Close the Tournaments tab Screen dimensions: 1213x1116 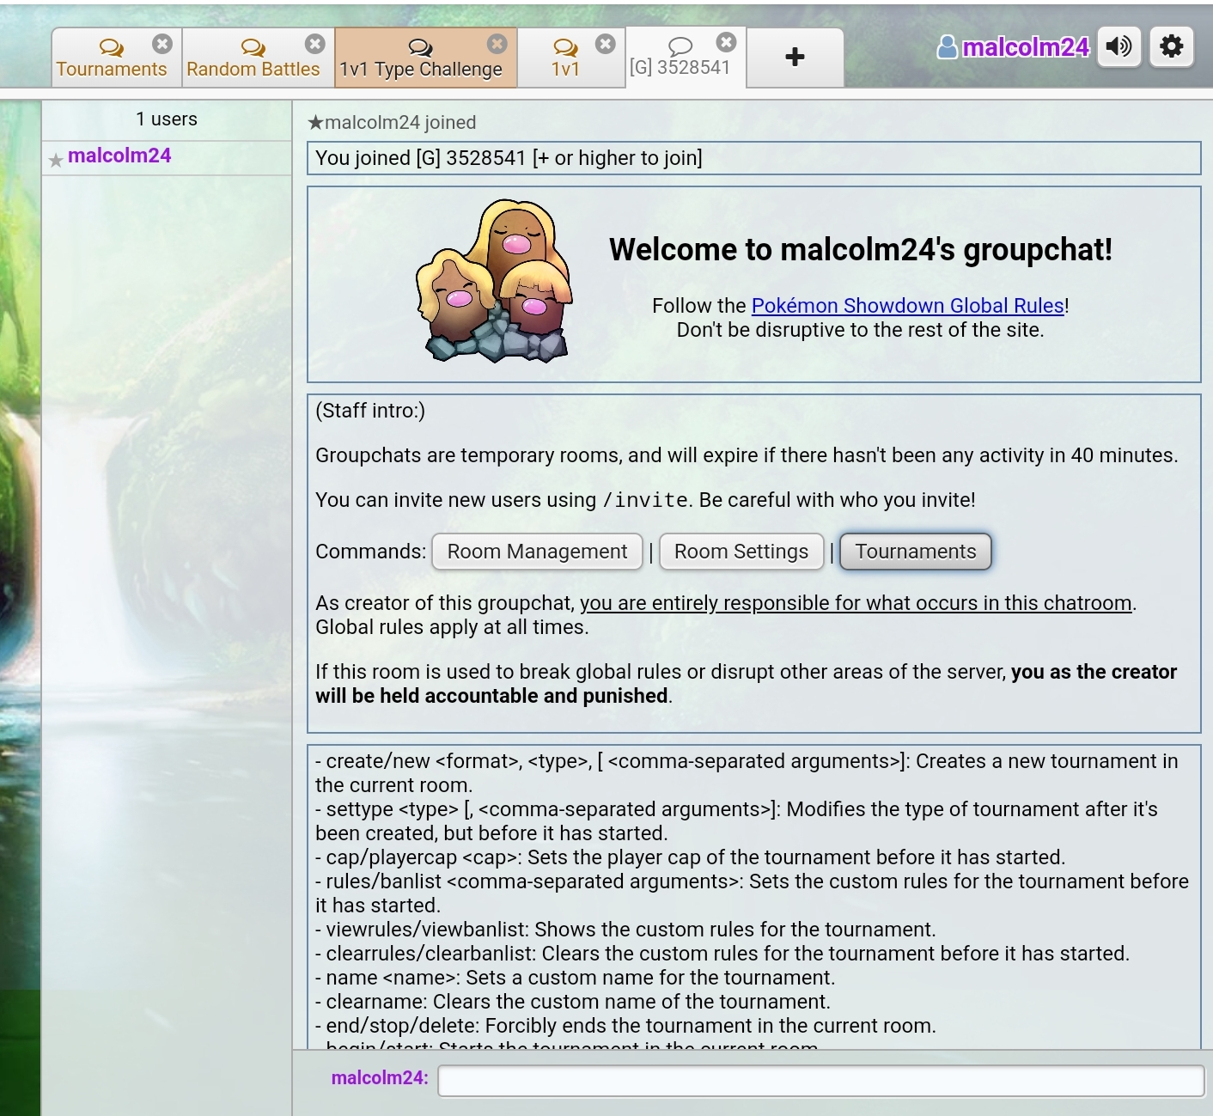point(162,44)
